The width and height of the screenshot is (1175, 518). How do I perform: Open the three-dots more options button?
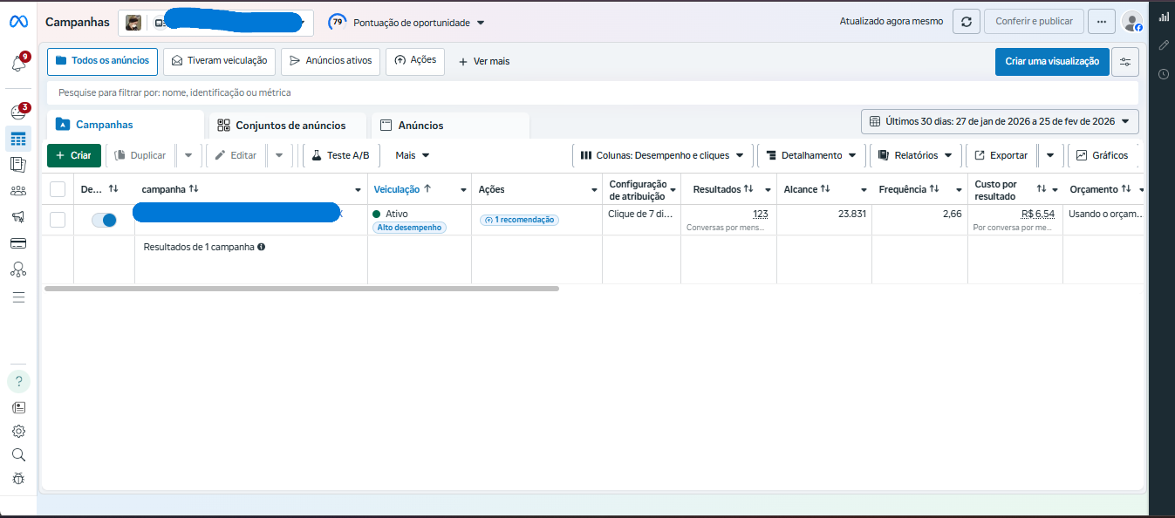1102,22
